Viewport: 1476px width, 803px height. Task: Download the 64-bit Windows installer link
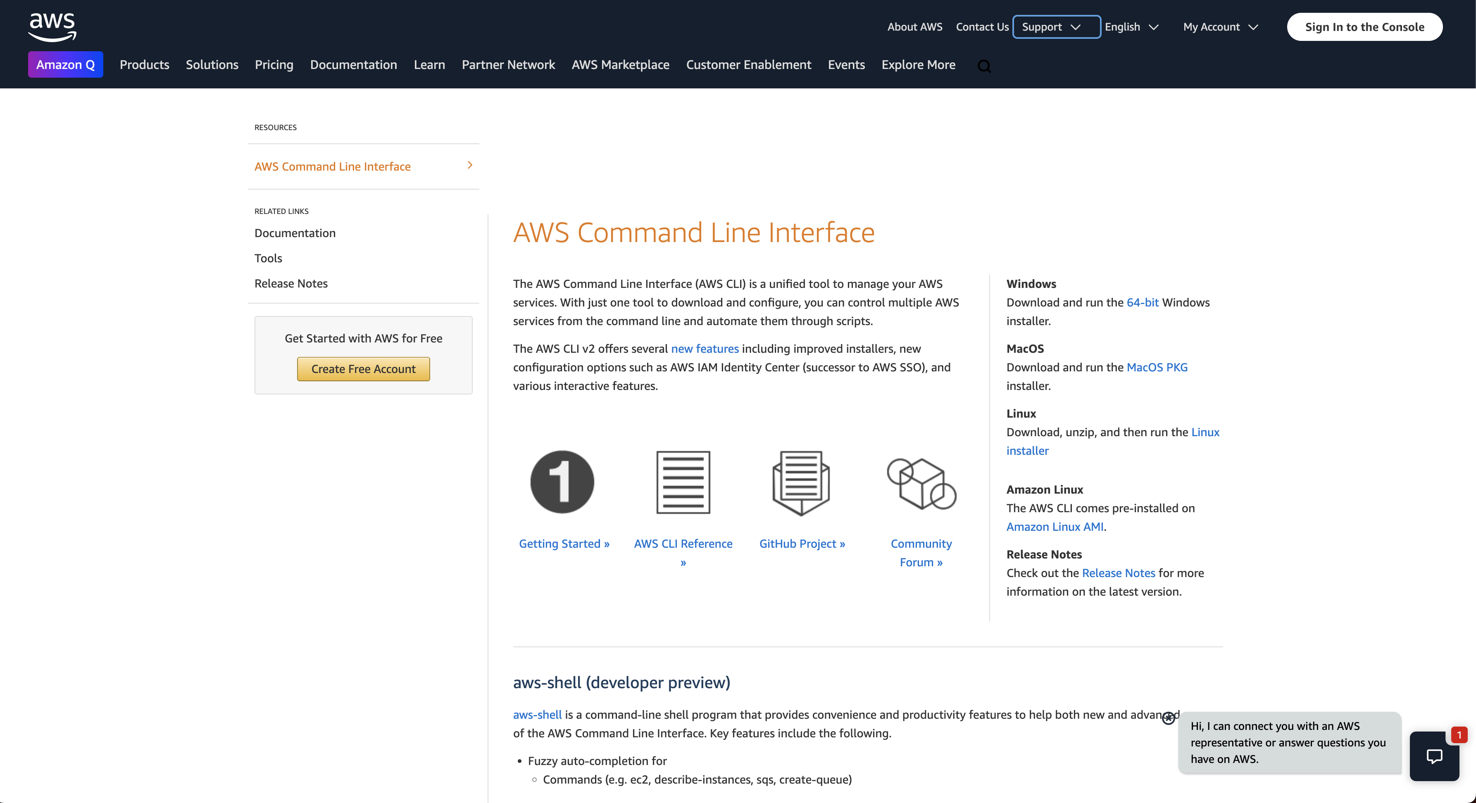[x=1143, y=302]
